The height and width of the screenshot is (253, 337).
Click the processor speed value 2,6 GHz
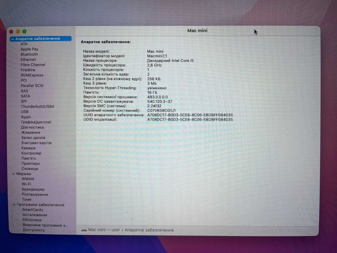click(155, 65)
